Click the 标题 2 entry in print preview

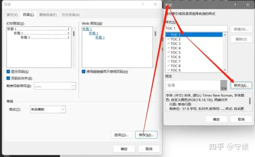point(42,33)
